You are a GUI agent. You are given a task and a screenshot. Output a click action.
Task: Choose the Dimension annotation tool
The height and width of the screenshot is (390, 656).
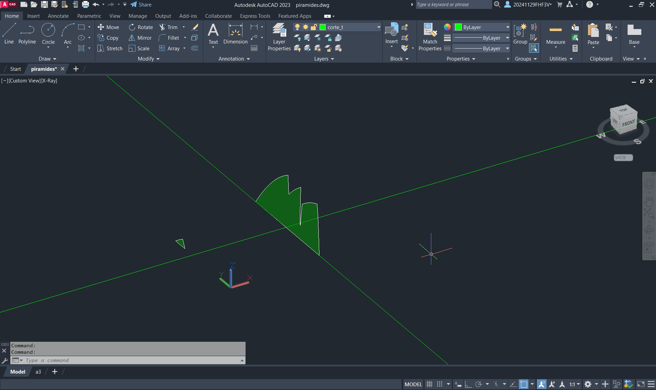(235, 34)
